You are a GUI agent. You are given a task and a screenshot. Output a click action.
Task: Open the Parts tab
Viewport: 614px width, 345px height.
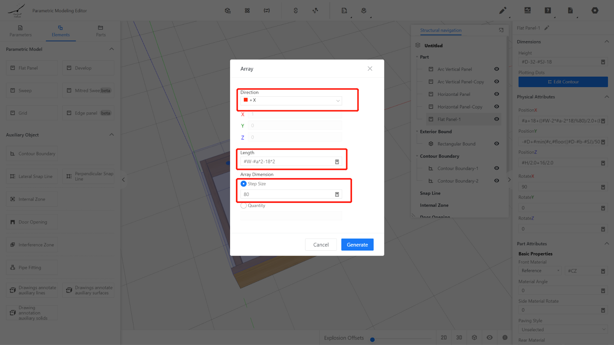click(101, 31)
